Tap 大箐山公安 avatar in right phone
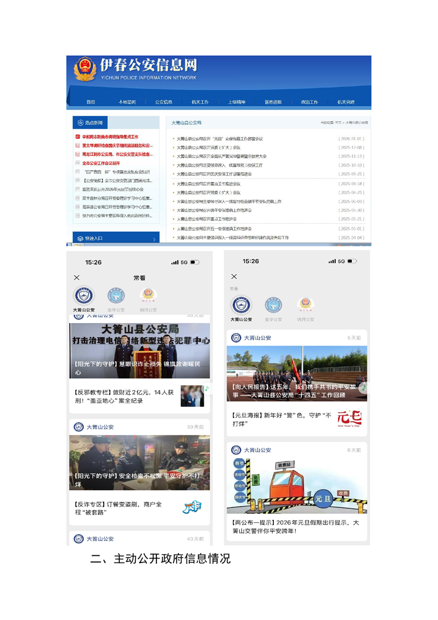This screenshot has height=620, width=438. click(x=241, y=305)
